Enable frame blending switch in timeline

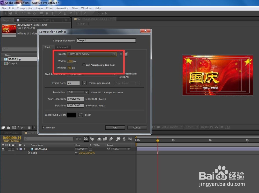[105, 139]
